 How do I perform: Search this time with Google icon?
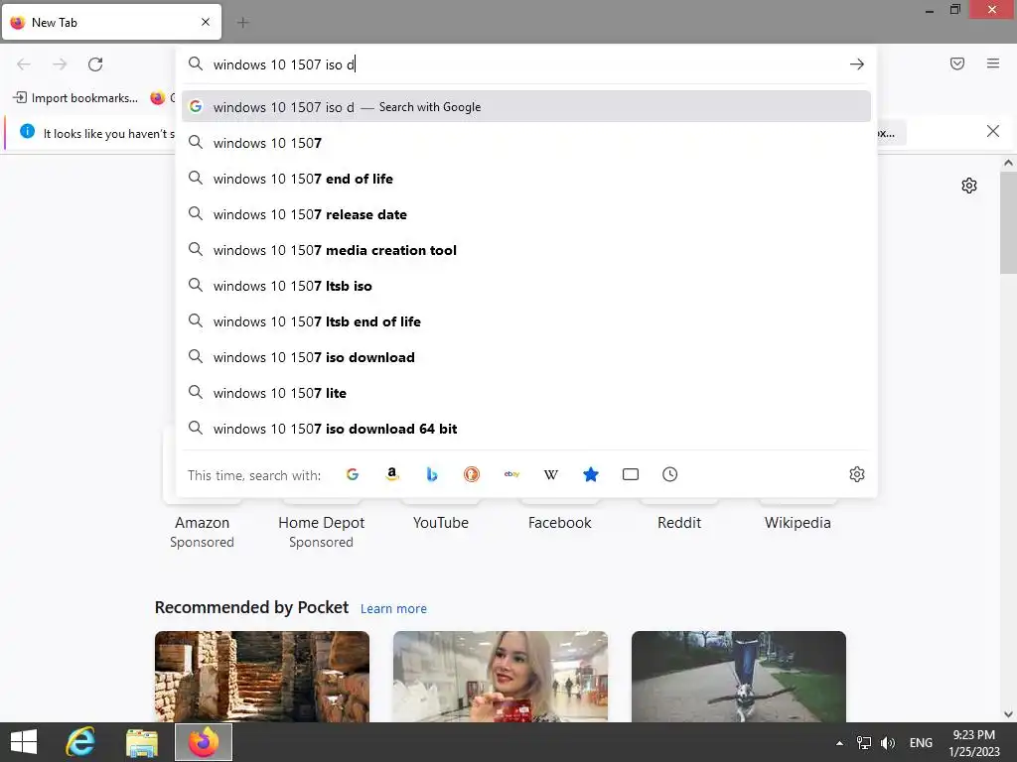(x=353, y=474)
